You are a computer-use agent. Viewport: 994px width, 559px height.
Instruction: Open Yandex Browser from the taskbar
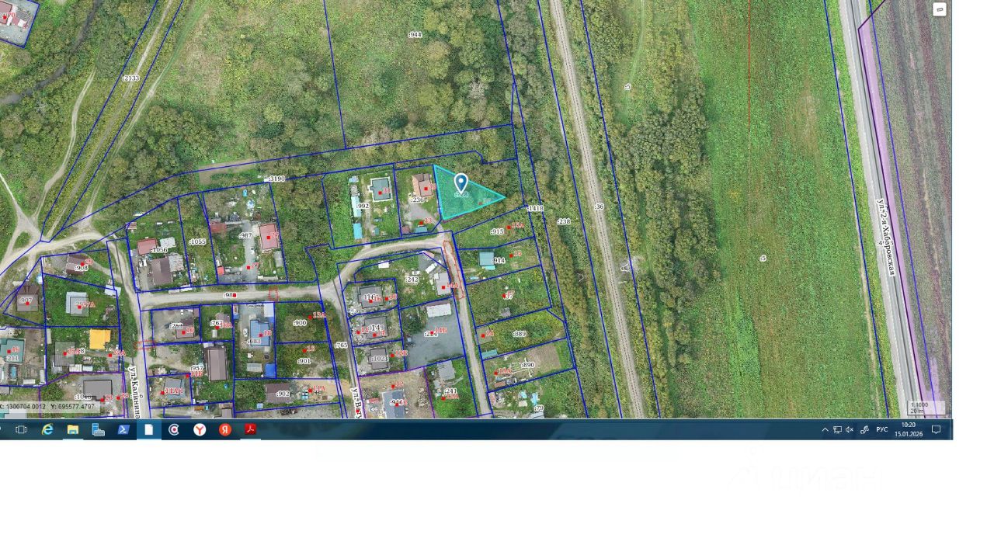[x=200, y=429]
